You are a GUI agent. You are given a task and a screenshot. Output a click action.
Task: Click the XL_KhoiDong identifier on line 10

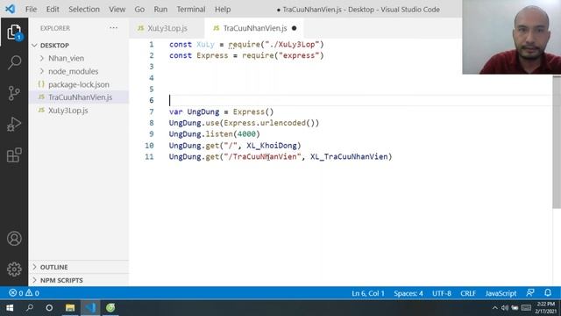point(272,146)
